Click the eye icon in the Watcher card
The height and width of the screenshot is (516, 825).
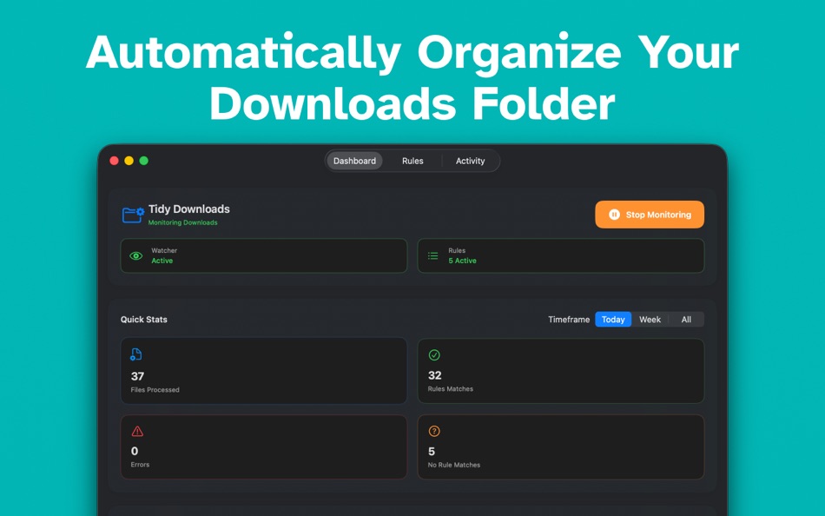(x=135, y=255)
